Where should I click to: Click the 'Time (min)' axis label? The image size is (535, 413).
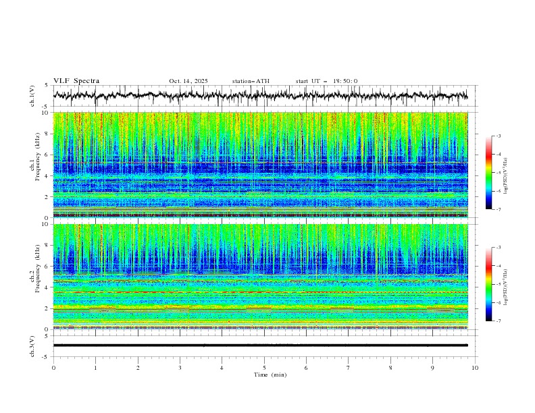[270, 375]
